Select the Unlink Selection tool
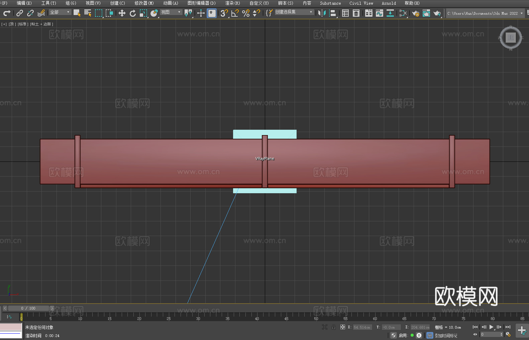The image size is (529, 340). (30, 13)
